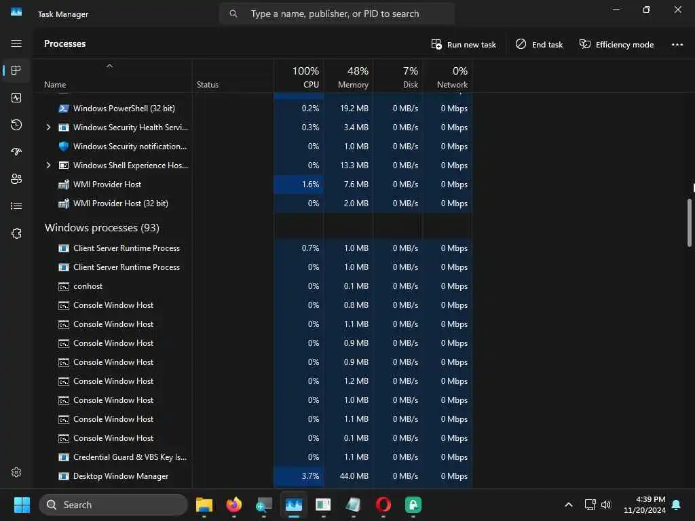Image resolution: width=695 pixels, height=521 pixels.
Task: Open Opera browser from the taskbar
Action: tap(383, 505)
